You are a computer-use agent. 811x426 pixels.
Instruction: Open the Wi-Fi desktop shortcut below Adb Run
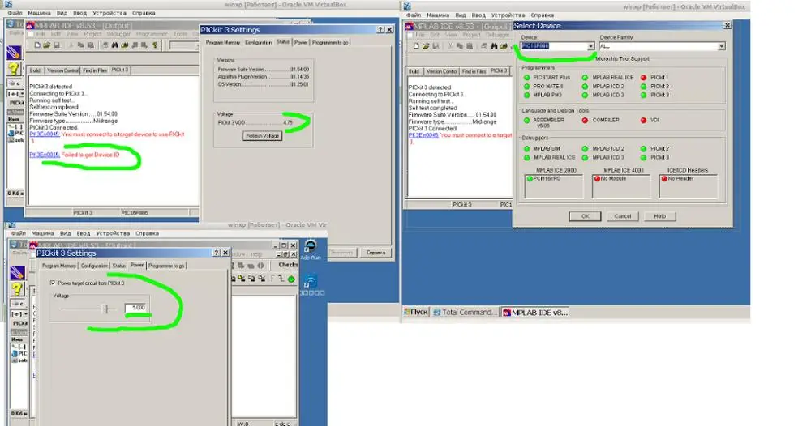311,284
